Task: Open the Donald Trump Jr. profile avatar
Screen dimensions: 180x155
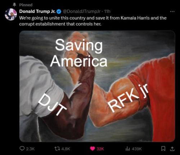Action: tap(11, 14)
